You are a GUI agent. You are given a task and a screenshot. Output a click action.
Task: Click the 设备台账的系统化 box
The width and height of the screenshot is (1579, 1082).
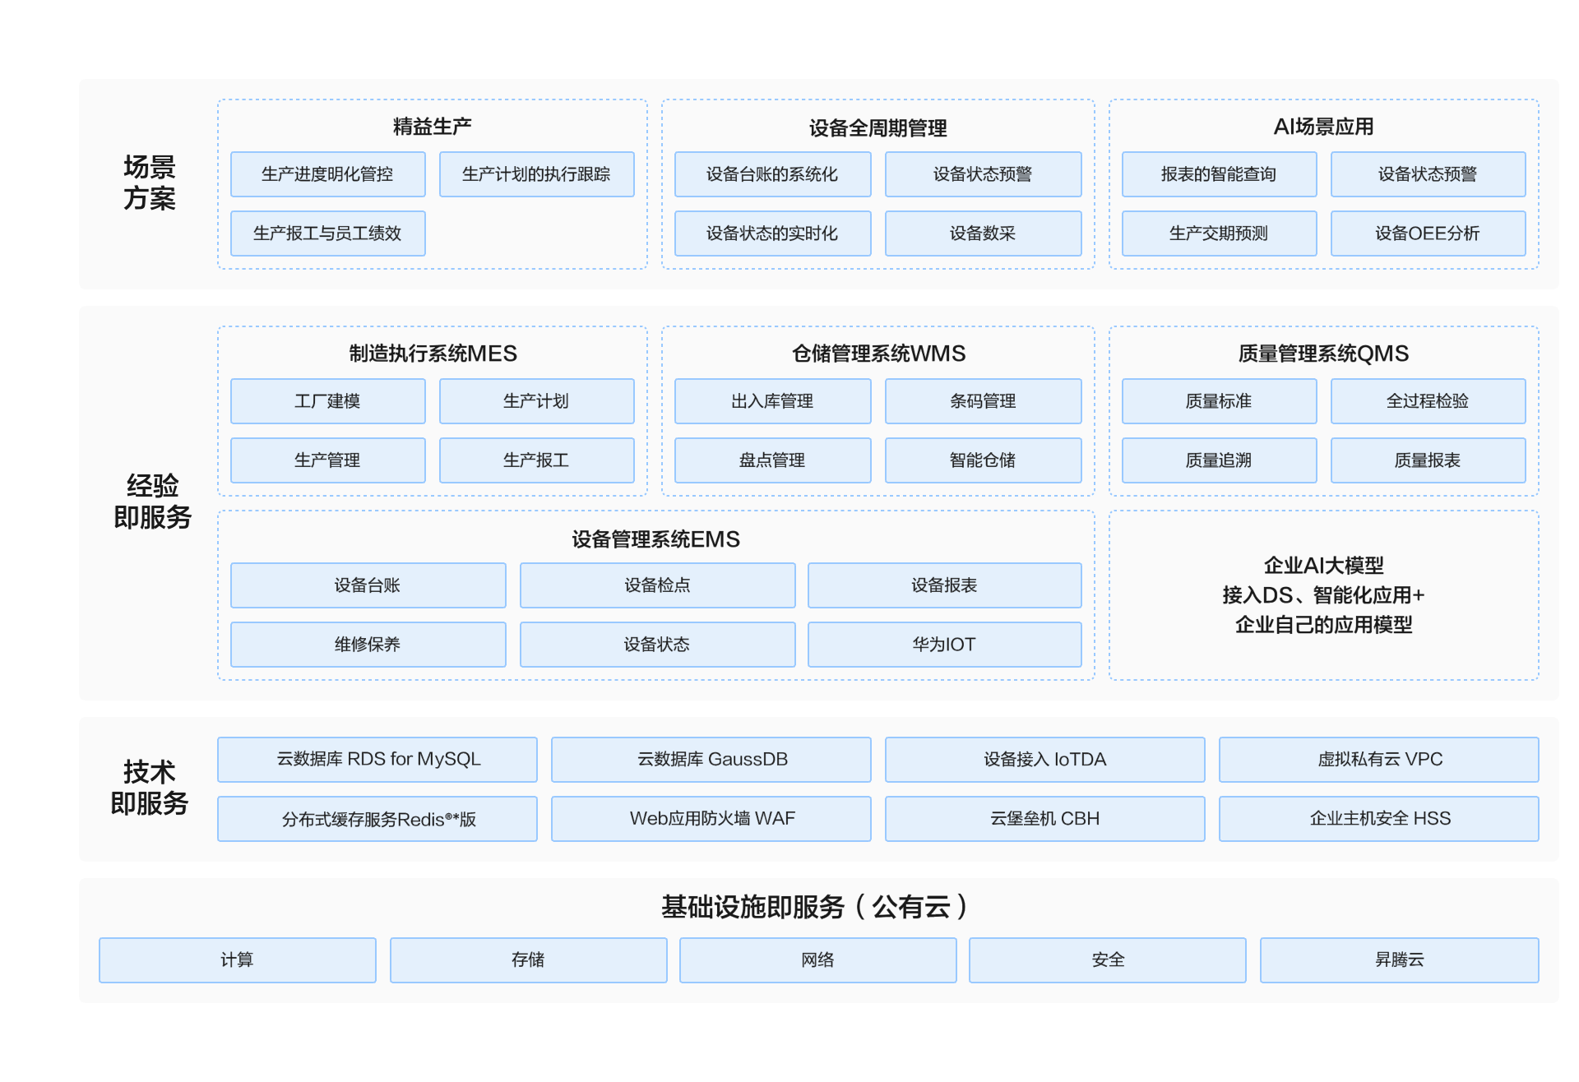772,174
